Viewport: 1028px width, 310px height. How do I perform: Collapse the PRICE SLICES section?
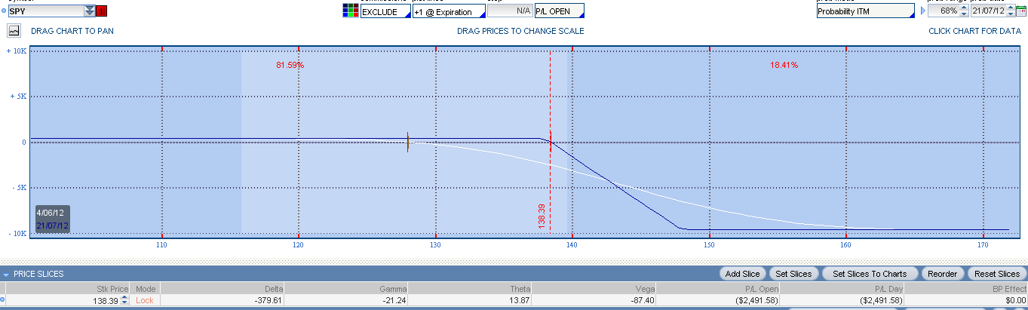[6, 274]
